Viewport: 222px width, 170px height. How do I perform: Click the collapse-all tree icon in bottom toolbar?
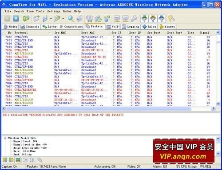click(x=32, y=160)
